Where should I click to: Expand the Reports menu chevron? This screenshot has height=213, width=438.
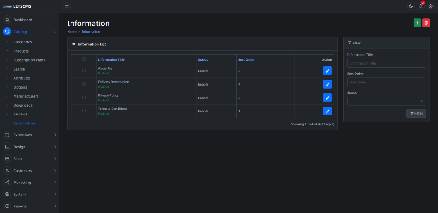(x=55, y=206)
